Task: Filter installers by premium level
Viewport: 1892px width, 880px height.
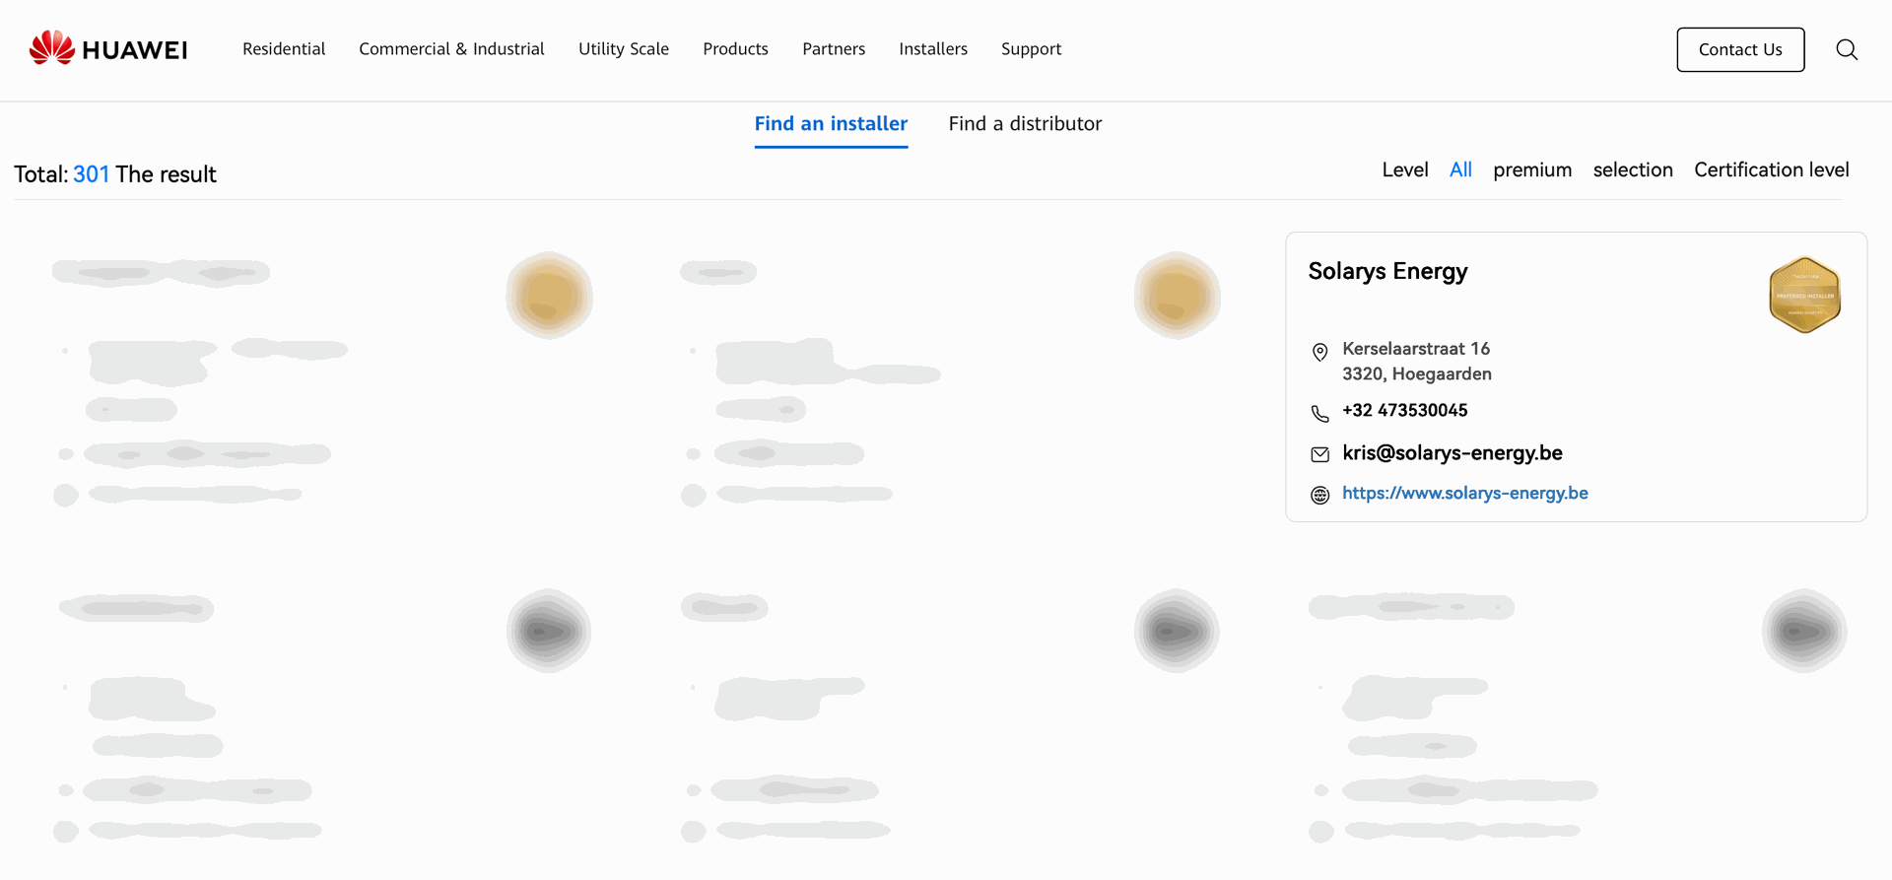Action: coord(1532,170)
